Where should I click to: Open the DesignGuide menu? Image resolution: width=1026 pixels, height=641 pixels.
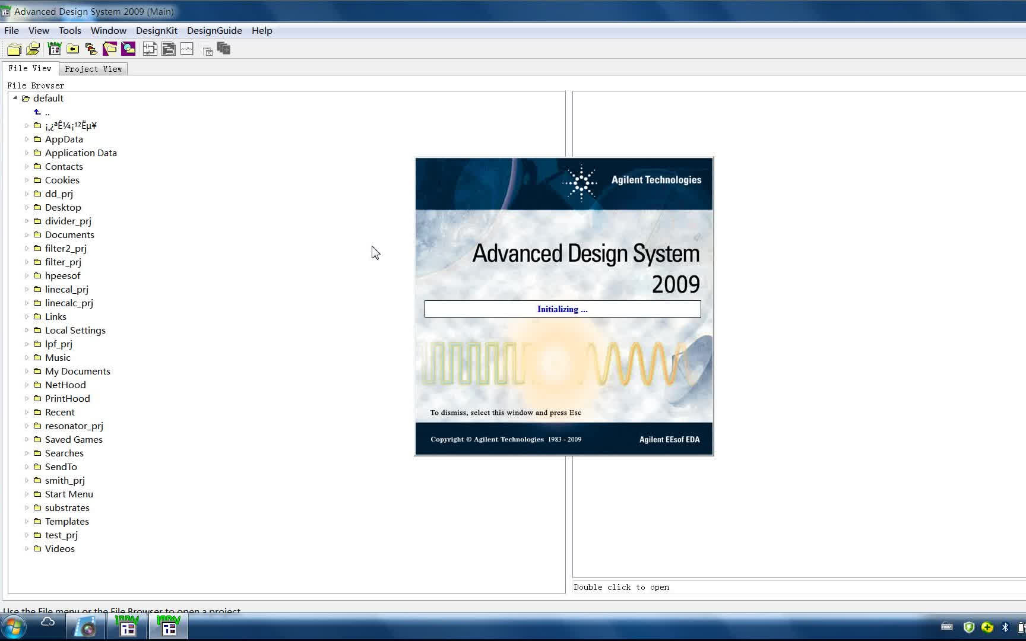coord(214,30)
